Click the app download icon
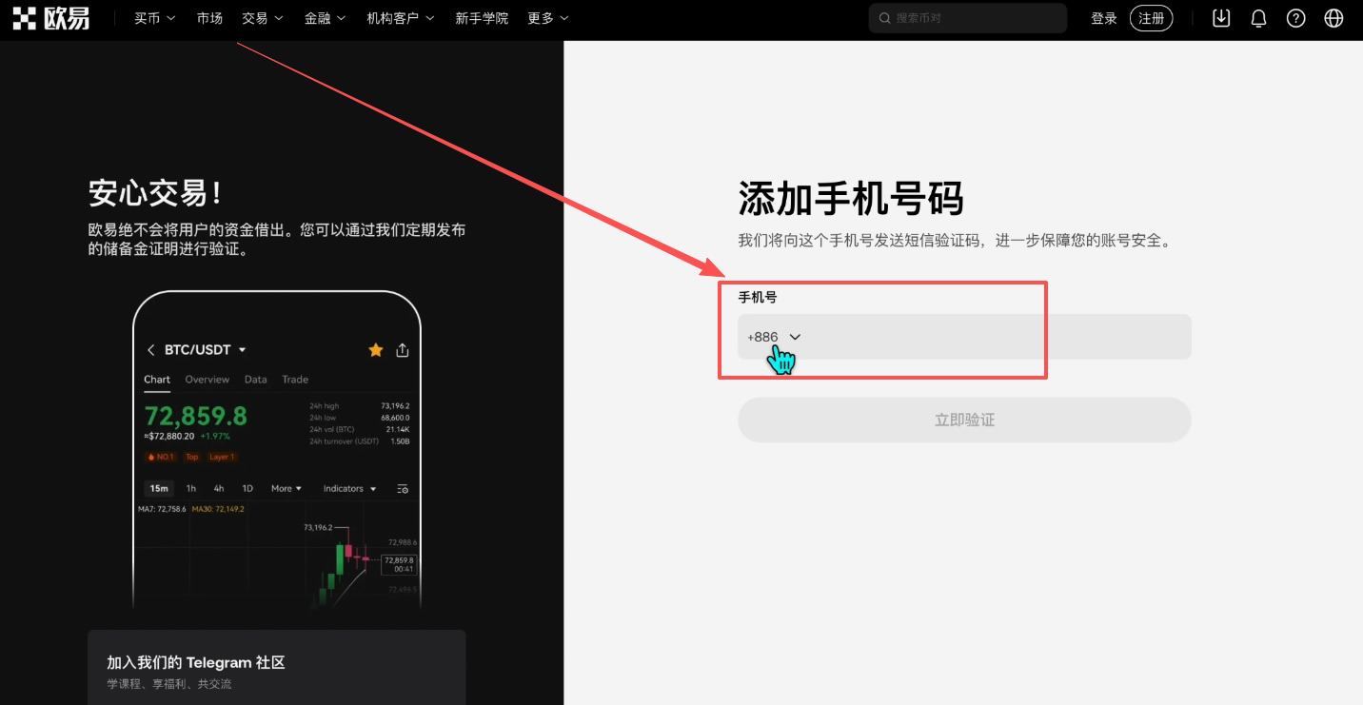Screen dimensions: 1363x705 click(x=1220, y=18)
